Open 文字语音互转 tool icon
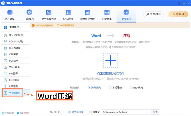Image resolution: width=191 pixels, height=116 pixels. pyautogui.click(x=49, y=12)
